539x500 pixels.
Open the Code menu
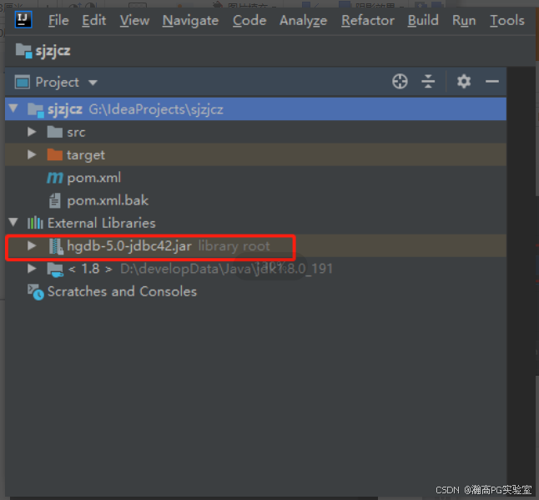249,20
